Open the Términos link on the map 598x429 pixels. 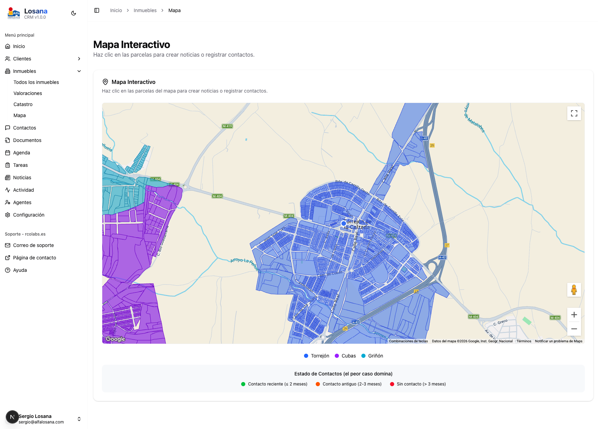coord(524,341)
